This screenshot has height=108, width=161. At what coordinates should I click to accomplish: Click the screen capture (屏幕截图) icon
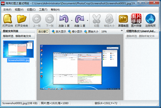123,19
